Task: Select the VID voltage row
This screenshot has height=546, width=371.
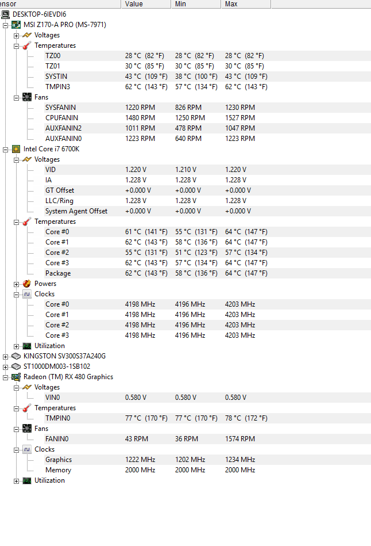Action: (x=208, y=170)
